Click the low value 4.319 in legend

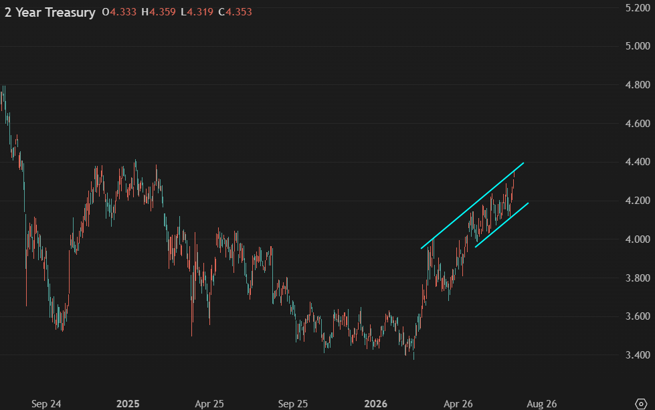click(200, 11)
